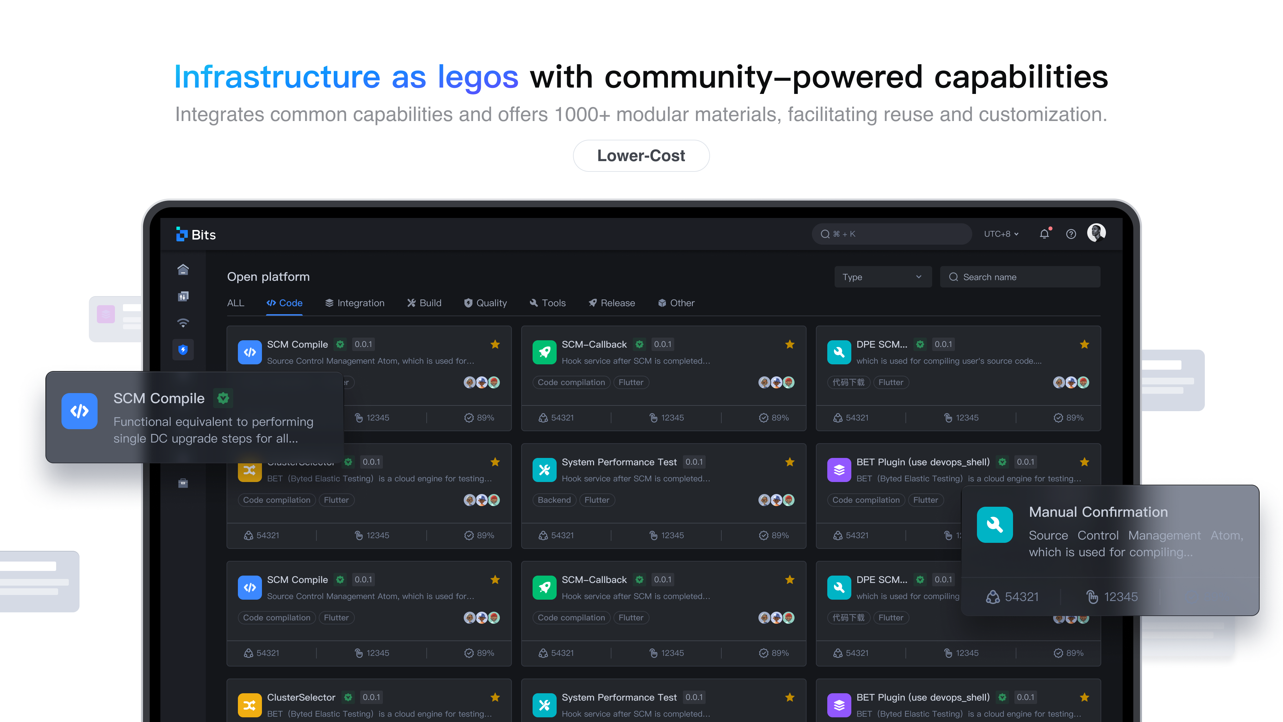Click the ⌘+K global search field

(891, 234)
